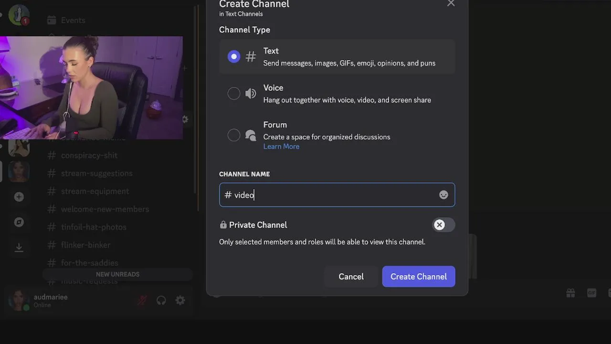Image resolution: width=611 pixels, height=344 pixels.
Task: Open the conspiracy-shit channel
Action: point(89,155)
